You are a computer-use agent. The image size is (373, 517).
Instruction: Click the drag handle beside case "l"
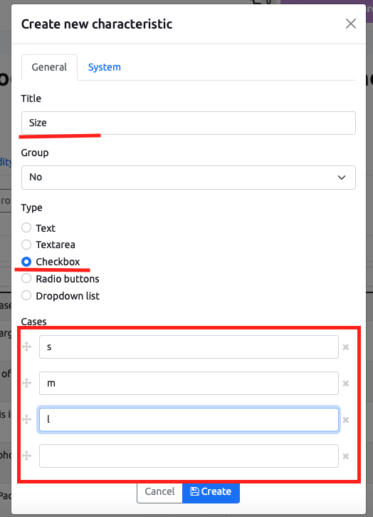(26, 419)
